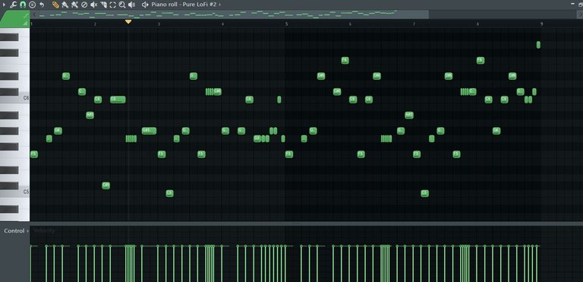Click the yellow playhead marker in timeline
583x282 pixels.
(x=128, y=21)
